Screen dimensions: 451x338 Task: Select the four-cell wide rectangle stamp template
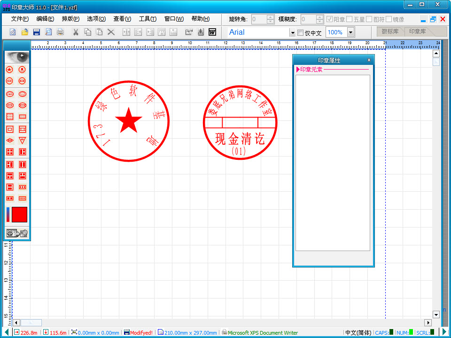(x=23, y=198)
